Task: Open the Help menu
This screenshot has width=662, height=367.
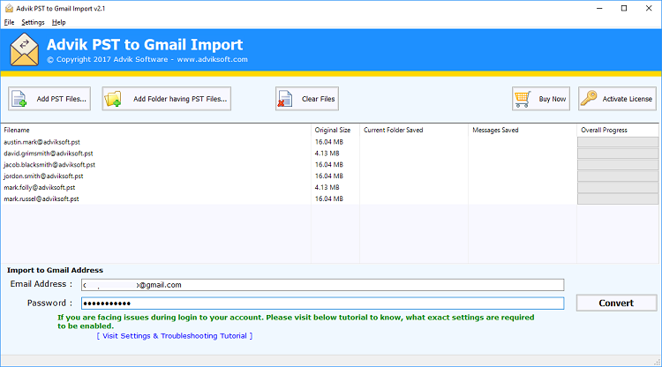Action: coord(58,22)
